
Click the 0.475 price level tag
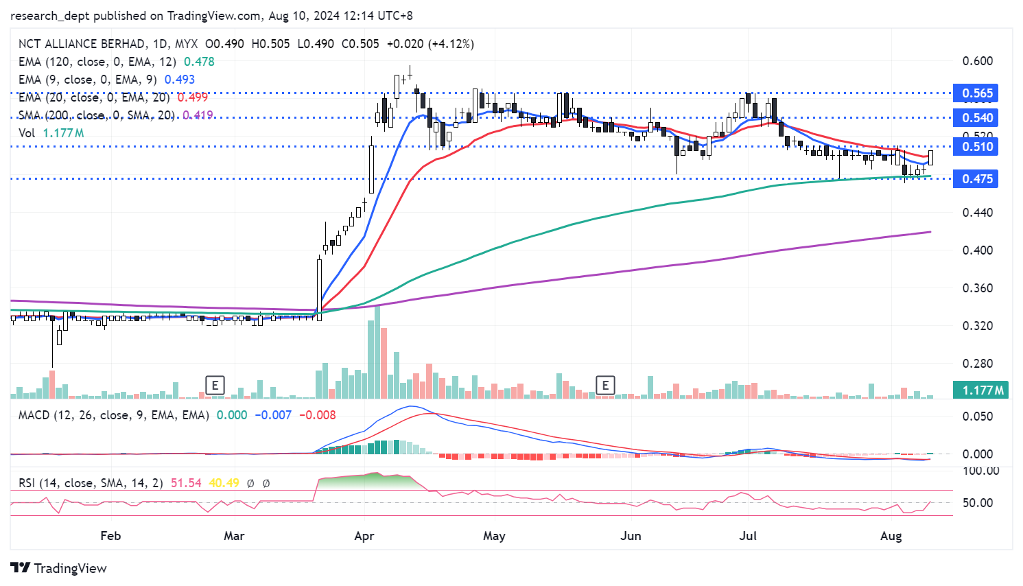[976, 179]
